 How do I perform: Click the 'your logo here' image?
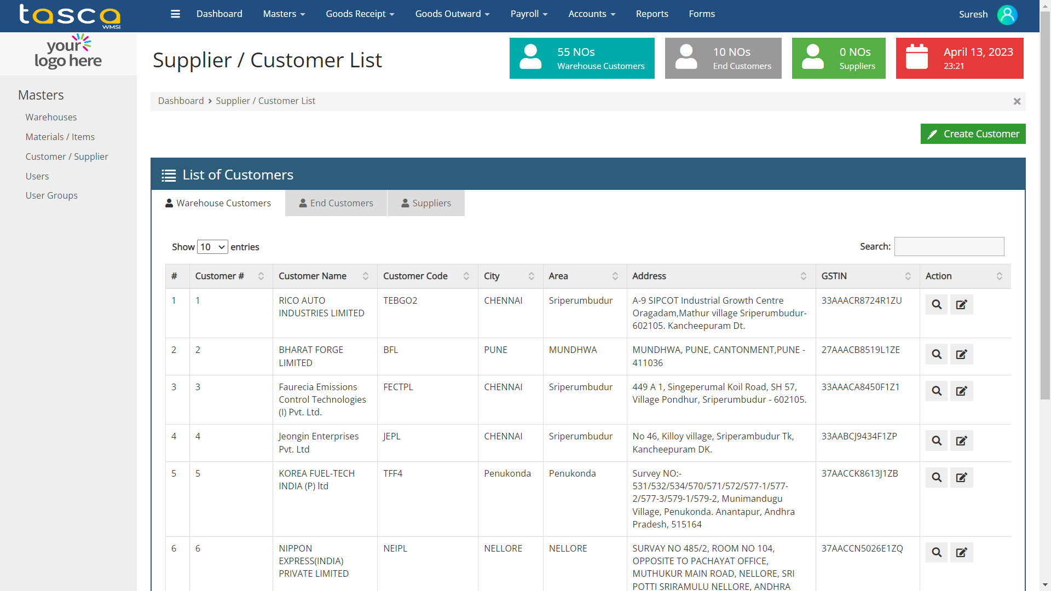point(68,53)
